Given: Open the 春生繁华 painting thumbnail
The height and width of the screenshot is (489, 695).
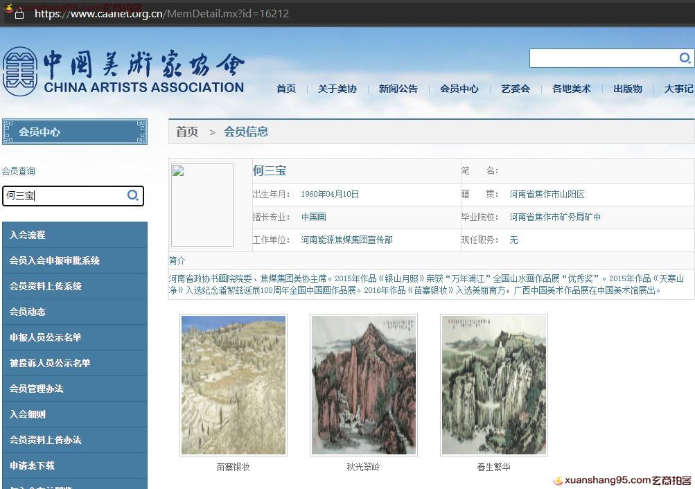Looking at the screenshot, I should tap(494, 385).
